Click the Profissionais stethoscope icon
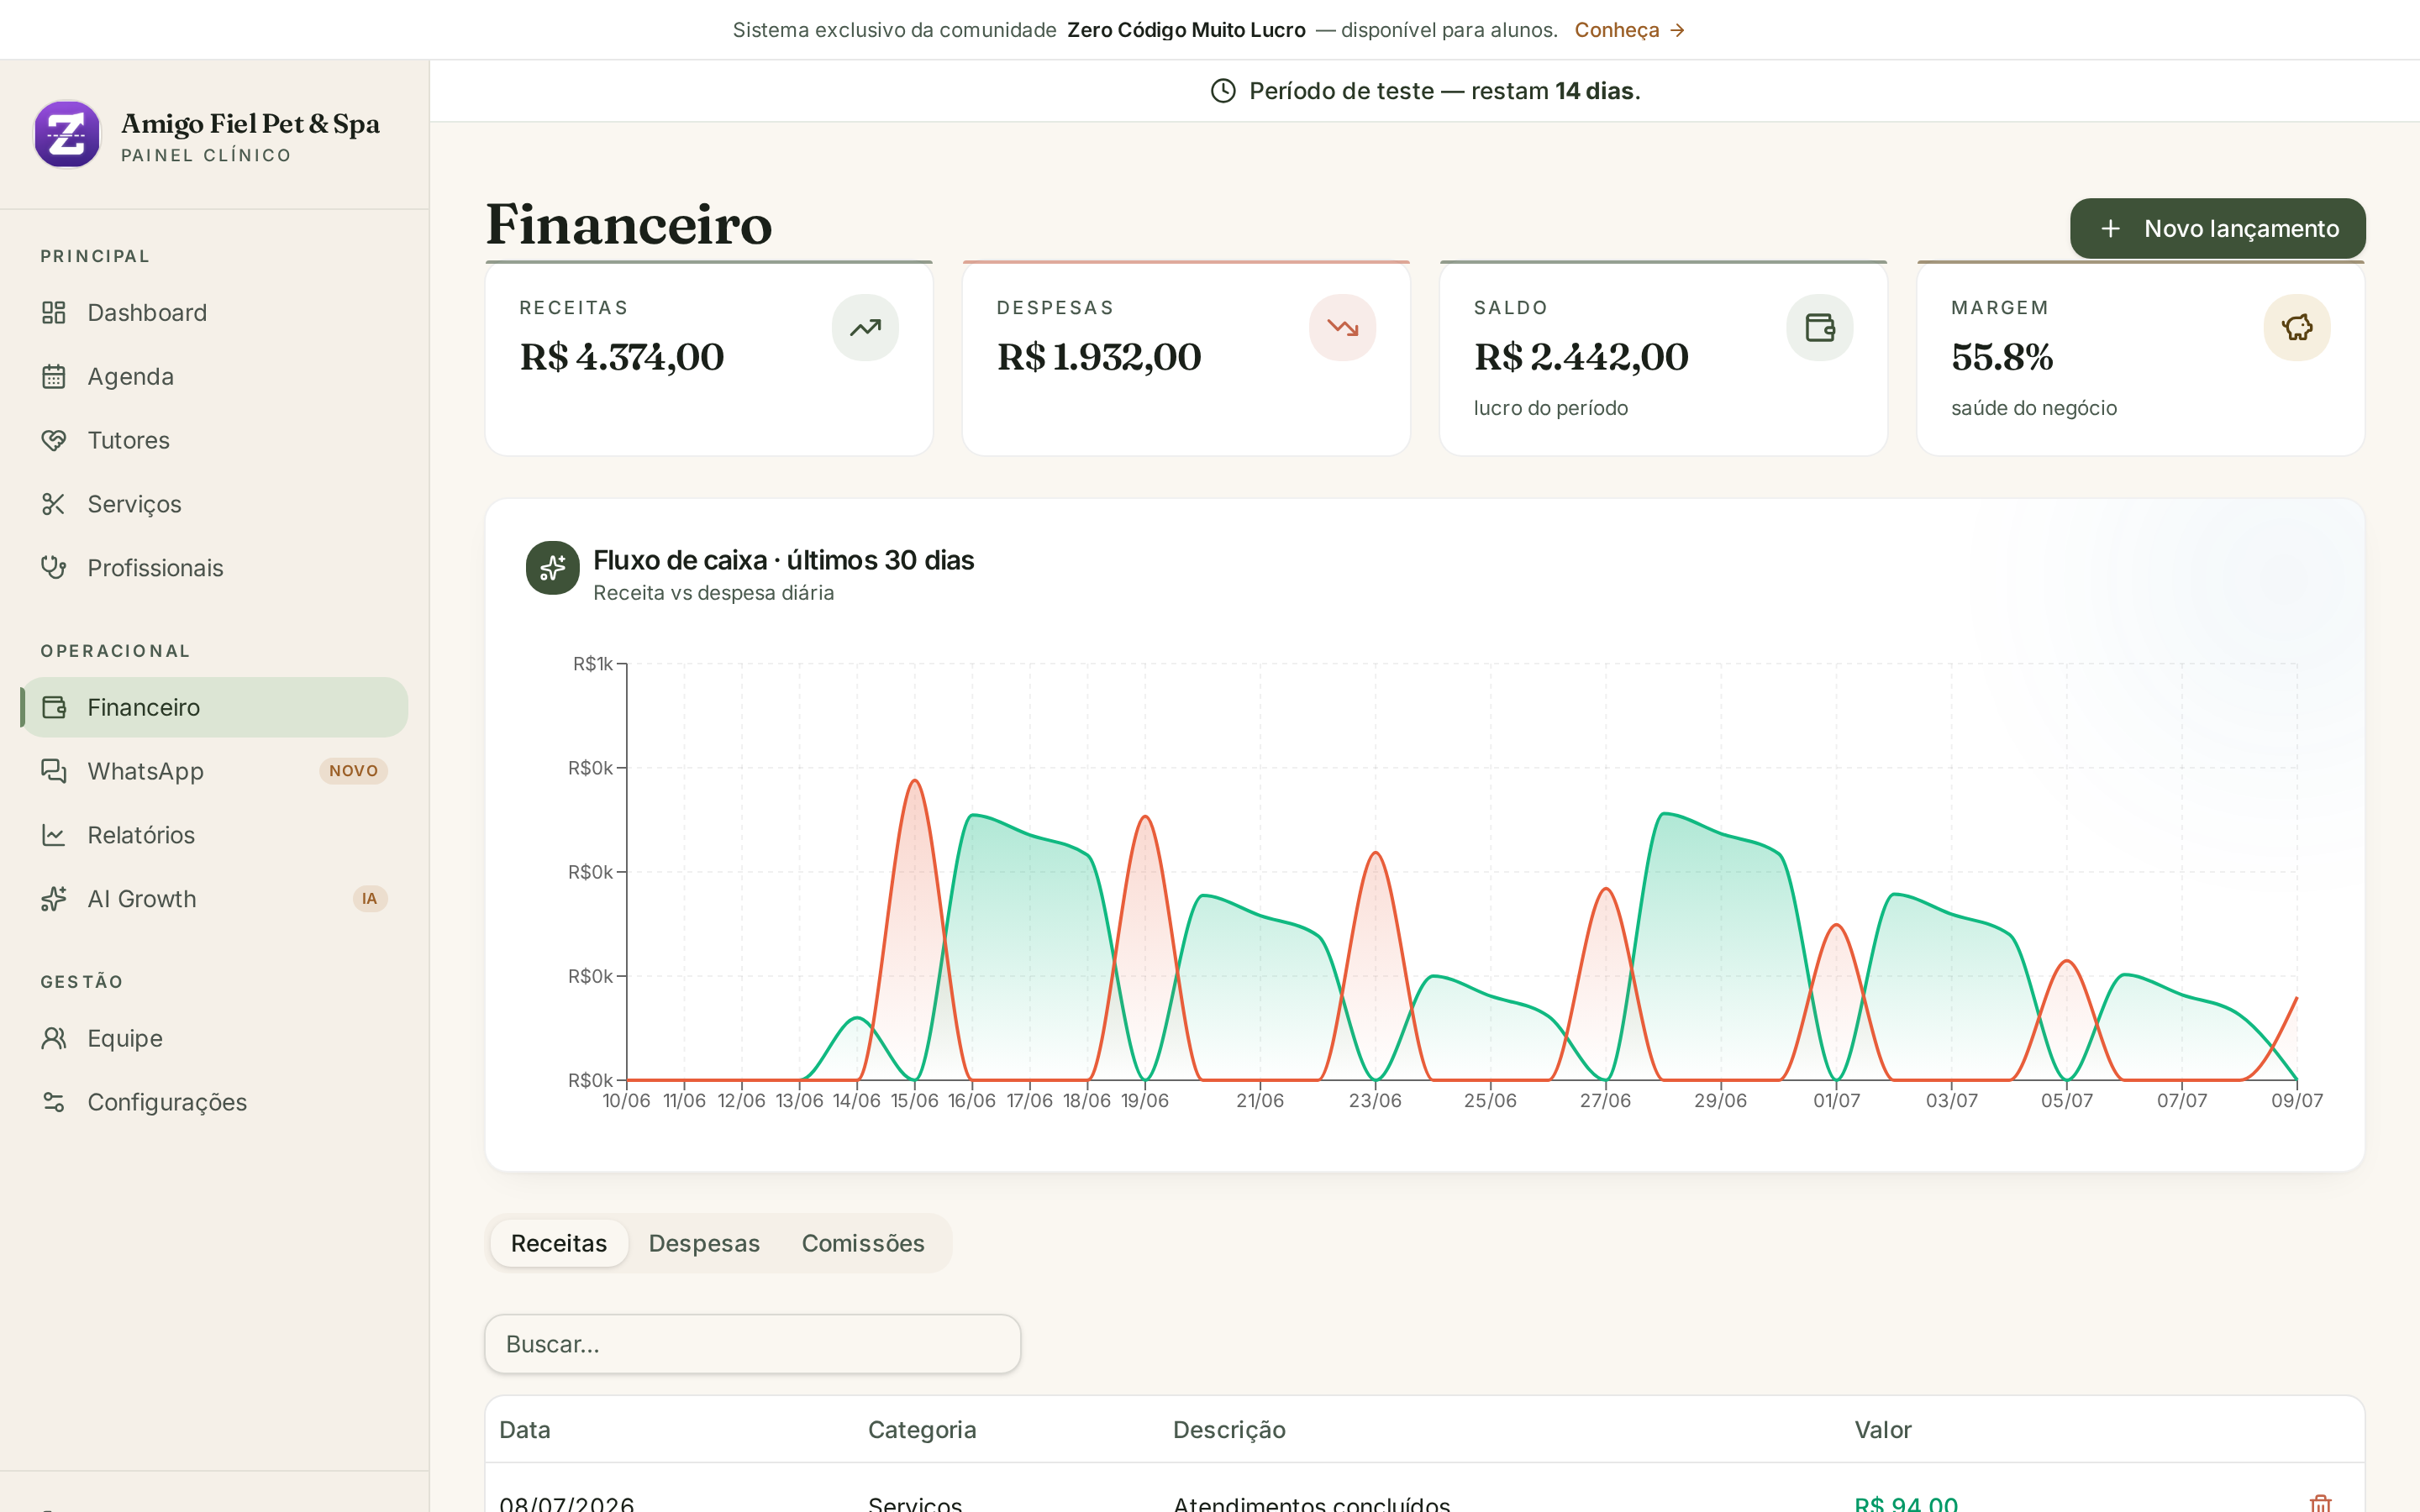This screenshot has height=1512, width=2420. click(x=54, y=568)
